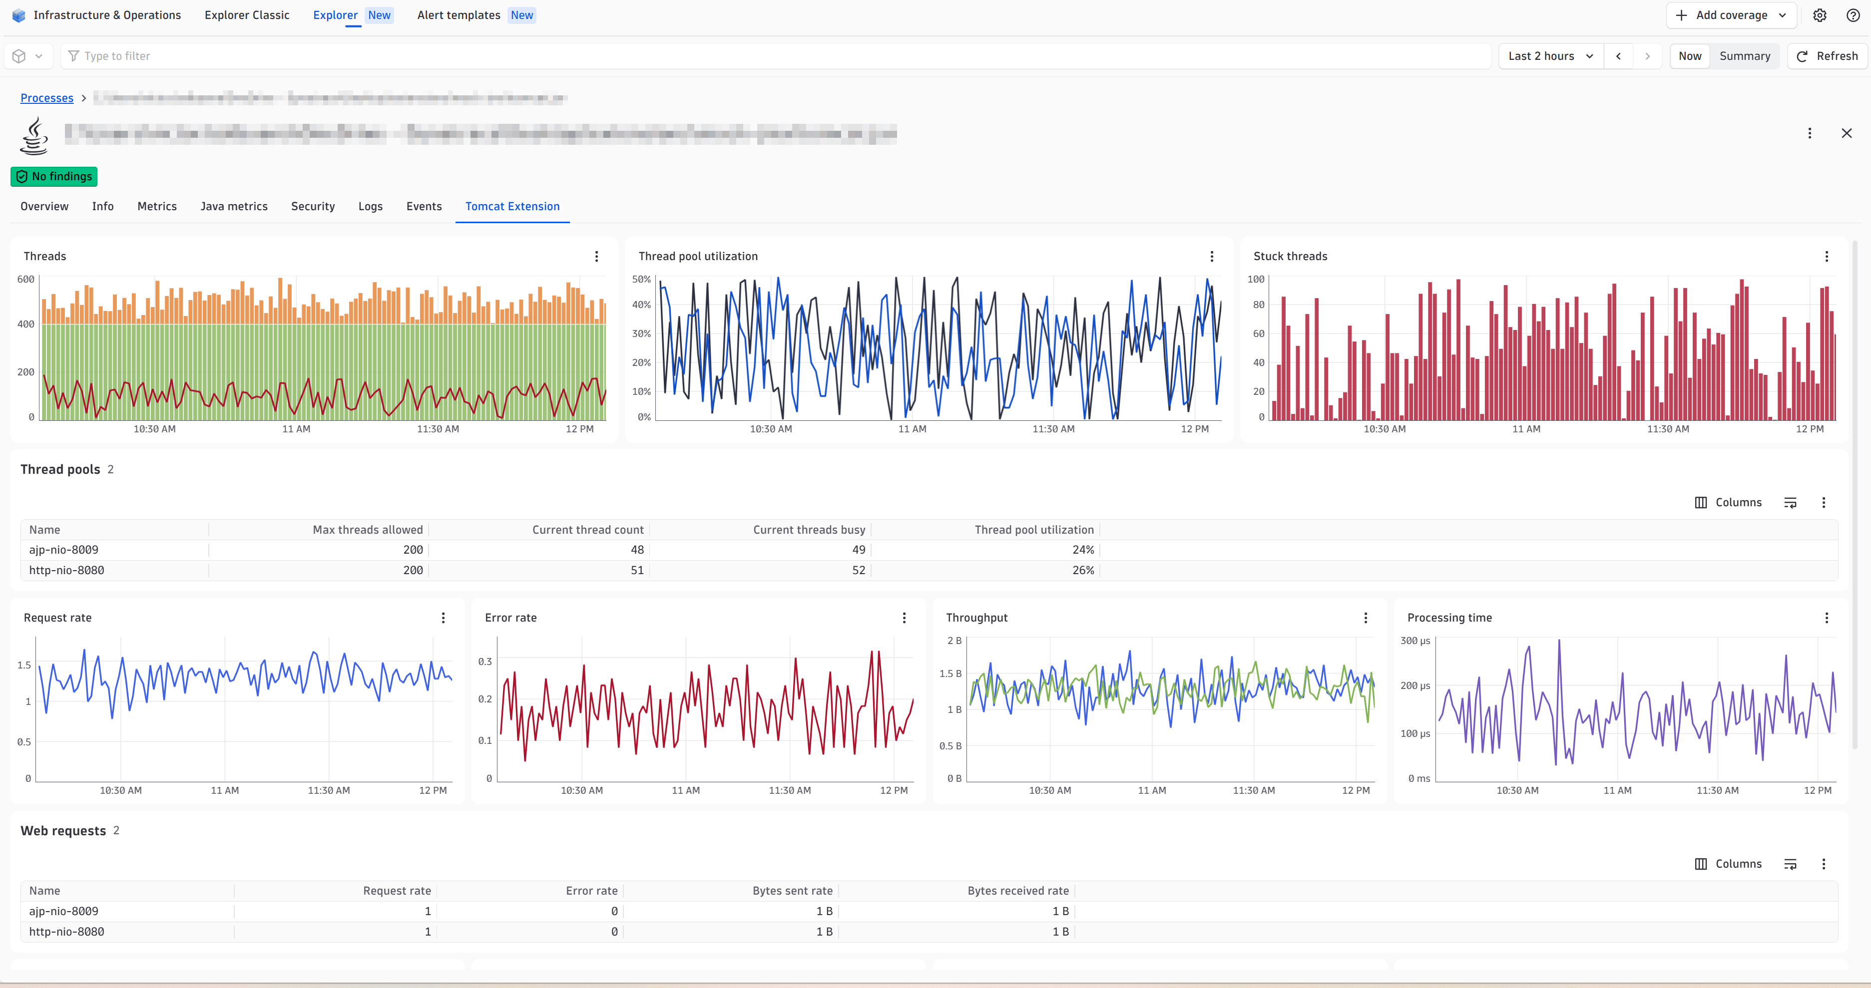
Task: Open the process detail more-options menu
Action: pos(1809,133)
